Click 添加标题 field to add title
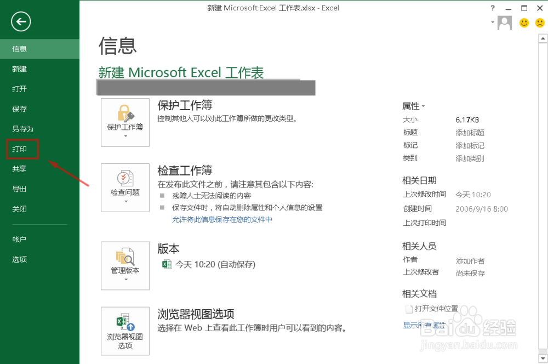This screenshot has width=548, height=364. click(470, 133)
